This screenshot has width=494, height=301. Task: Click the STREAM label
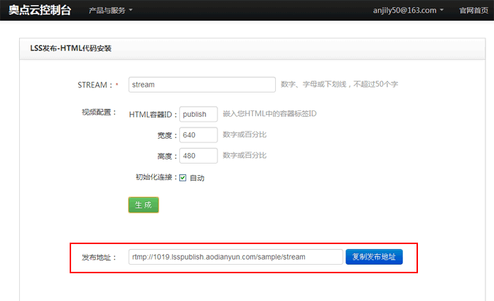pyautogui.click(x=95, y=85)
